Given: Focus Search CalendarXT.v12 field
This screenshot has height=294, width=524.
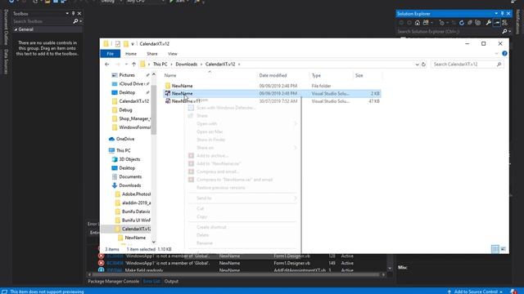Looking at the screenshot, I should tap(467, 65).
